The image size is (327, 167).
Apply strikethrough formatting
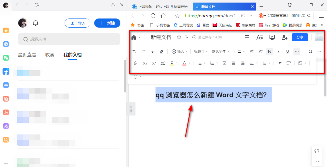pos(135,63)
